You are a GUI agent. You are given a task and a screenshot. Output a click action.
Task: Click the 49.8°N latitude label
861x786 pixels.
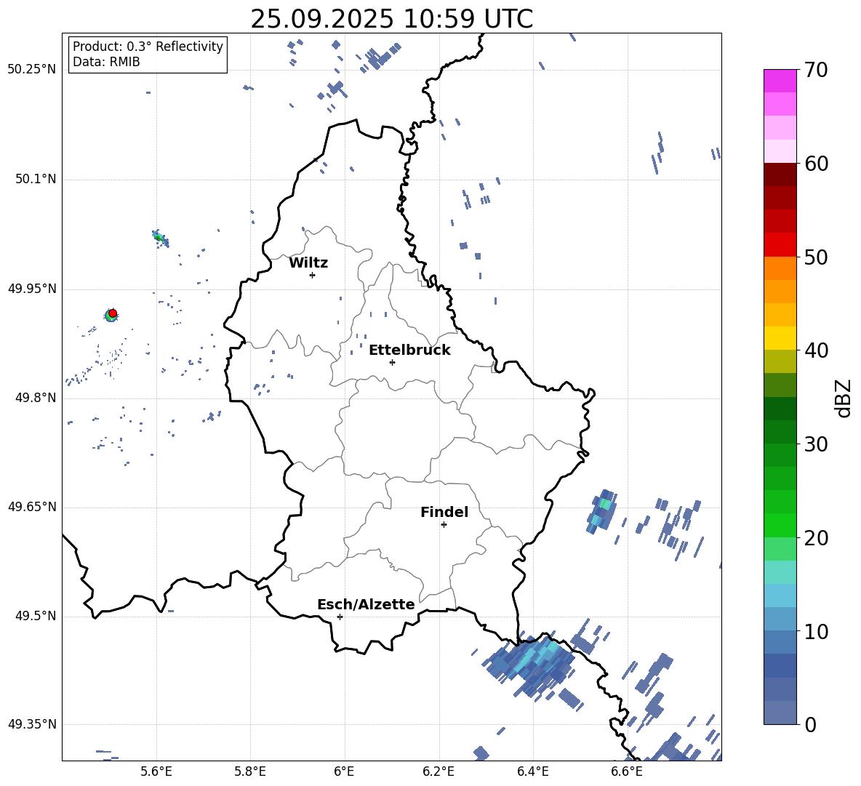(35, 398)
